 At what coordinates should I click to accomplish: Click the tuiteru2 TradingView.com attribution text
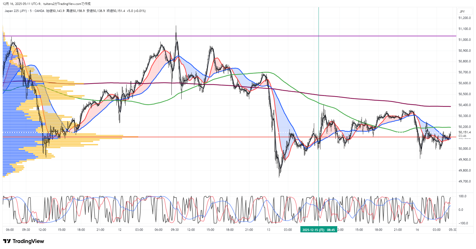[67, 4]
